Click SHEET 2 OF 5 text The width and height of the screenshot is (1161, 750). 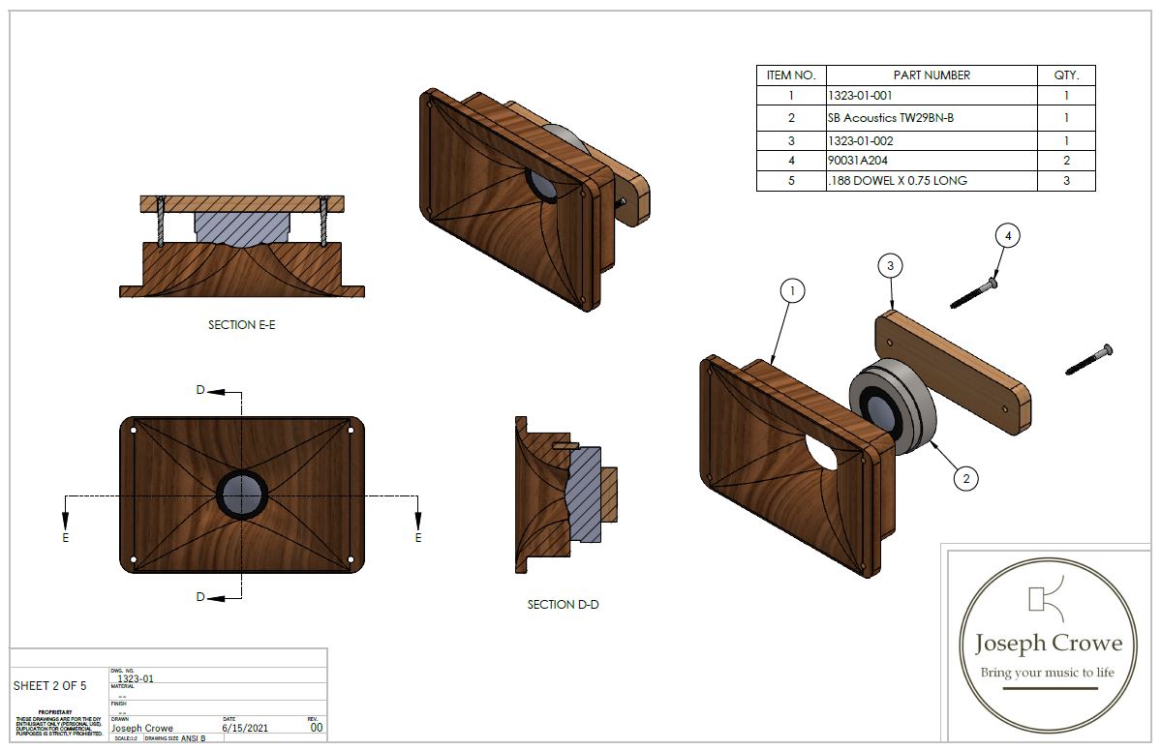click(x=49, y=686)
